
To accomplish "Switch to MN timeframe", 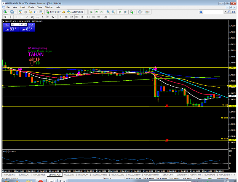I will tap(105, 17).
